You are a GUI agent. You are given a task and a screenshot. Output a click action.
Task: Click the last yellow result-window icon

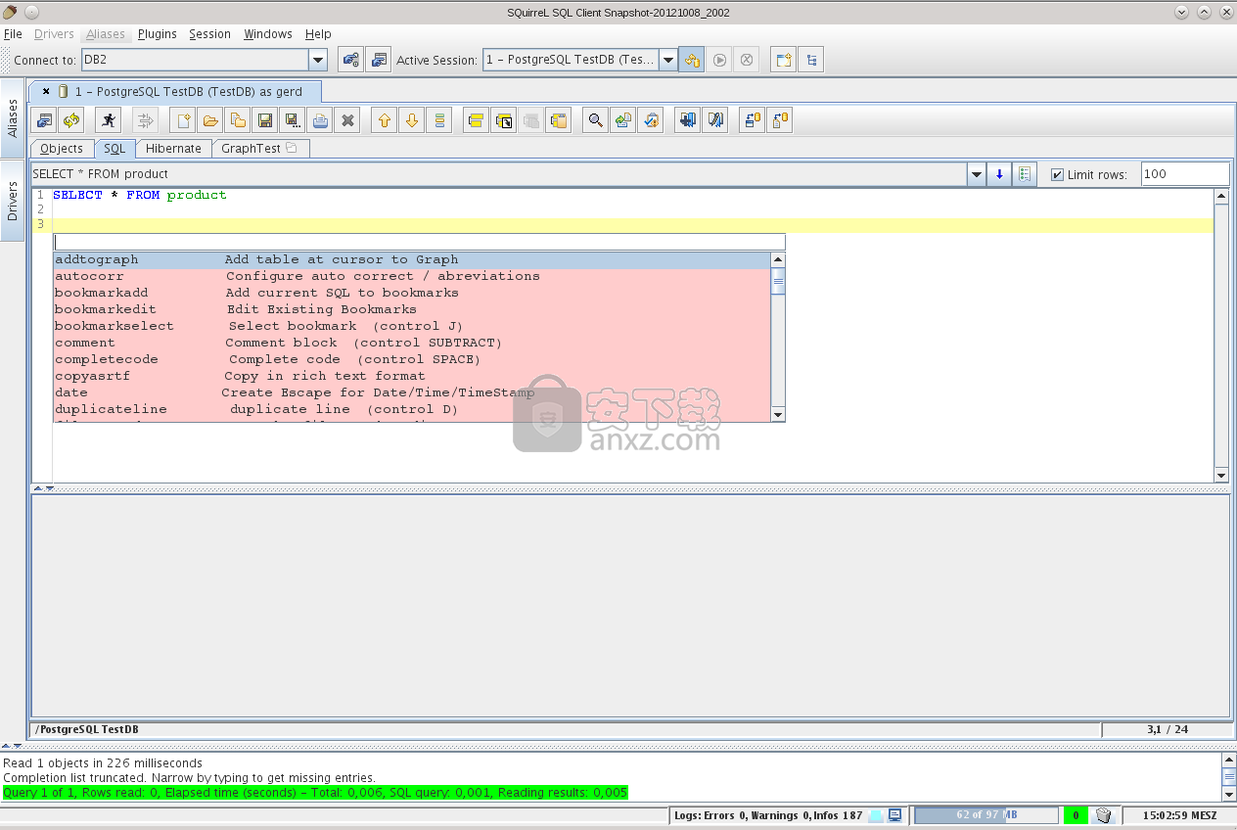(x=558, y=120)
